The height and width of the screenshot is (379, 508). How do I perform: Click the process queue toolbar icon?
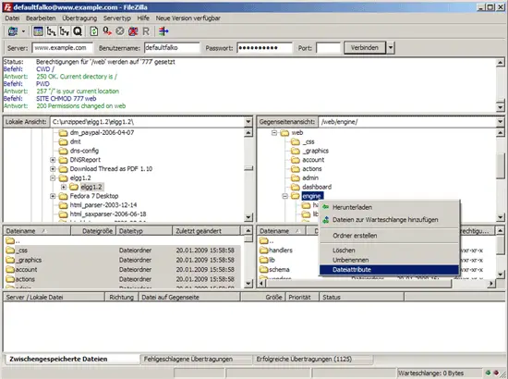(107, 31)
